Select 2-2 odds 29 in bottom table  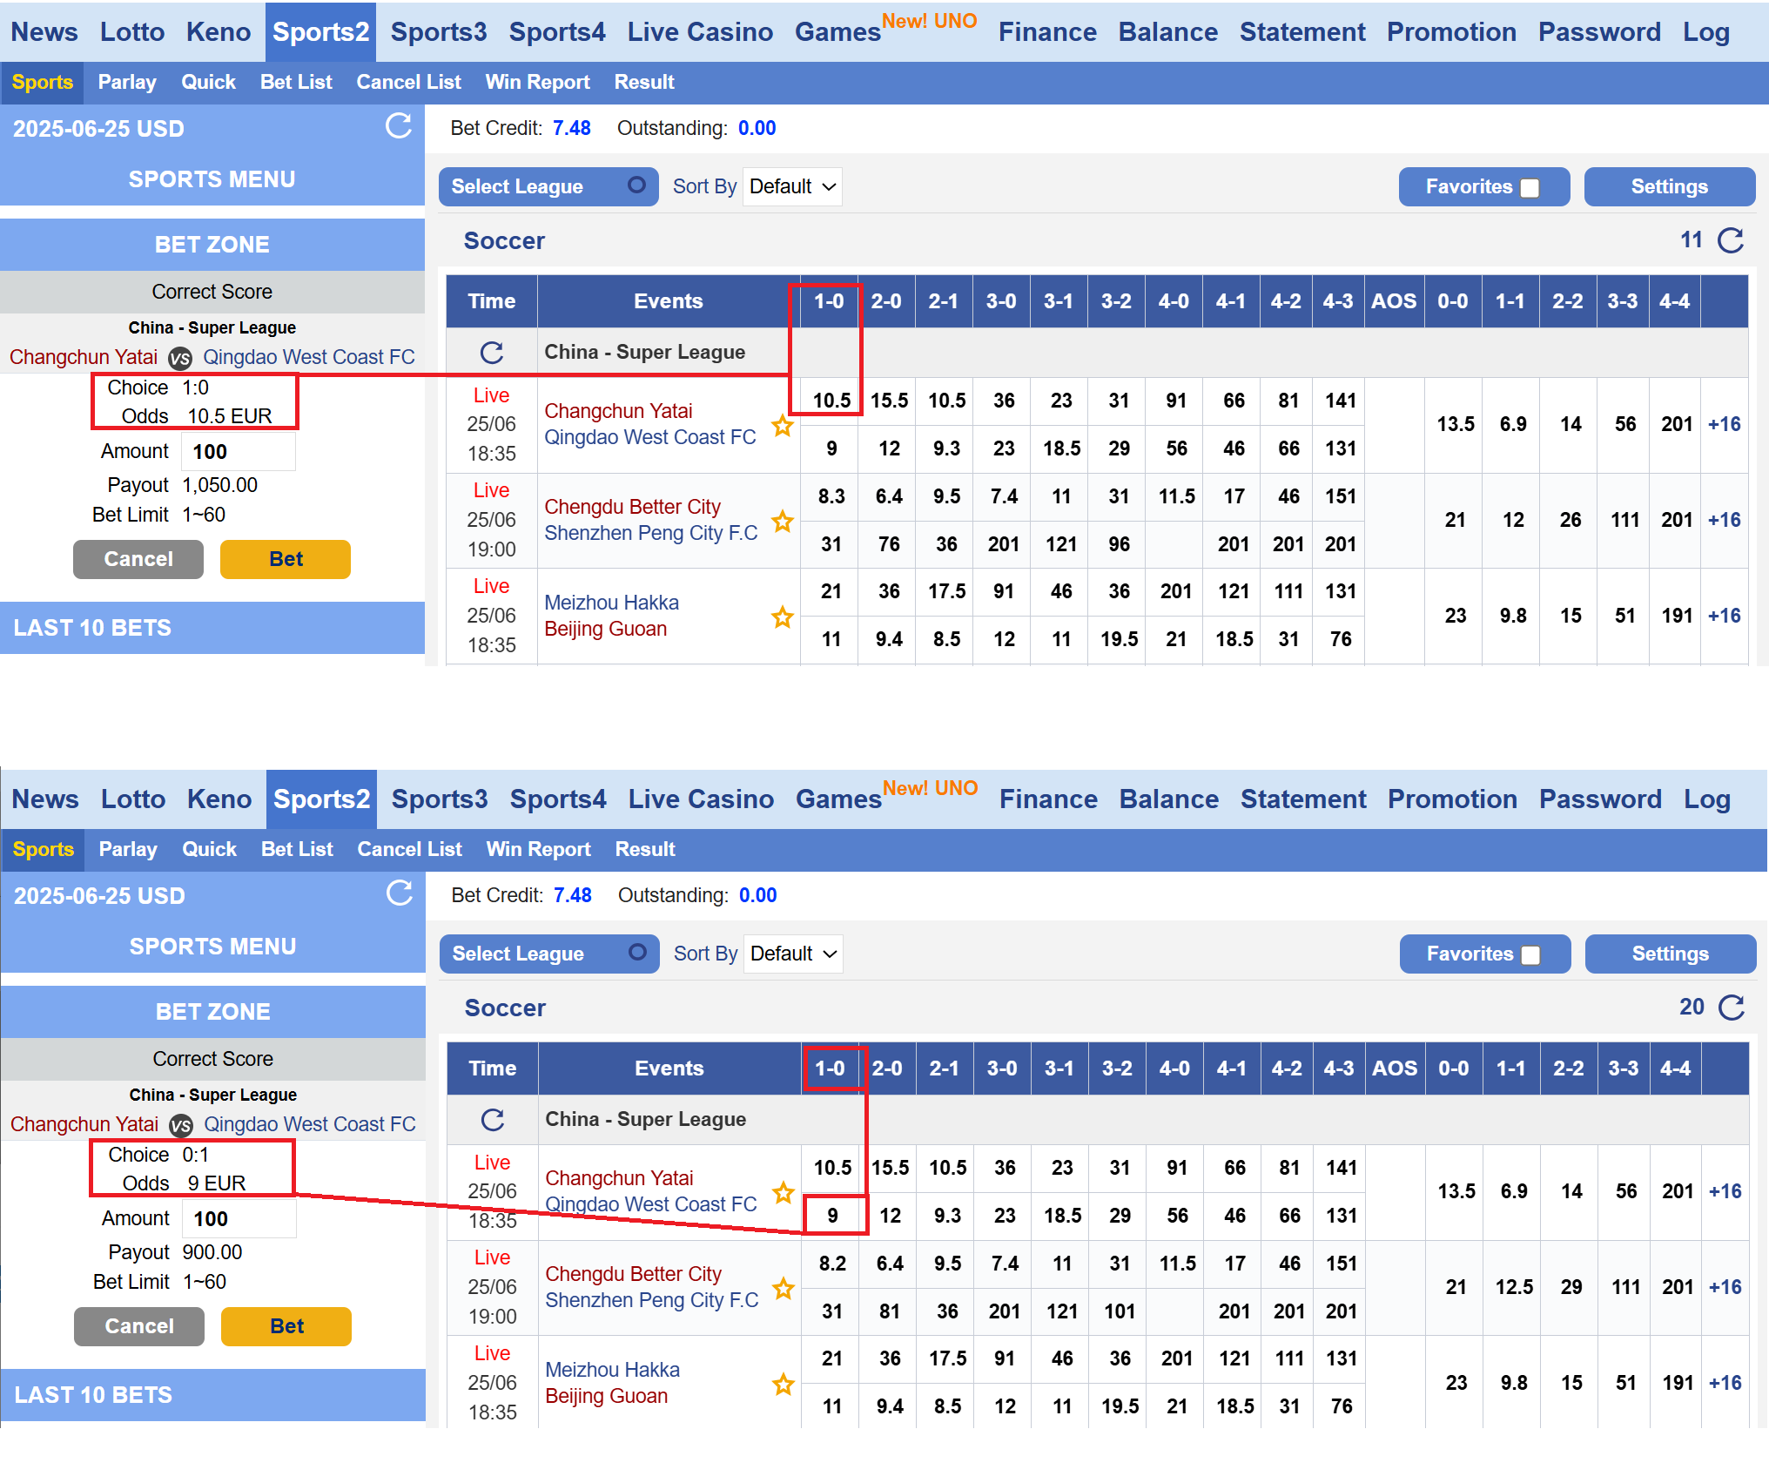[x=1571, y=1287]
